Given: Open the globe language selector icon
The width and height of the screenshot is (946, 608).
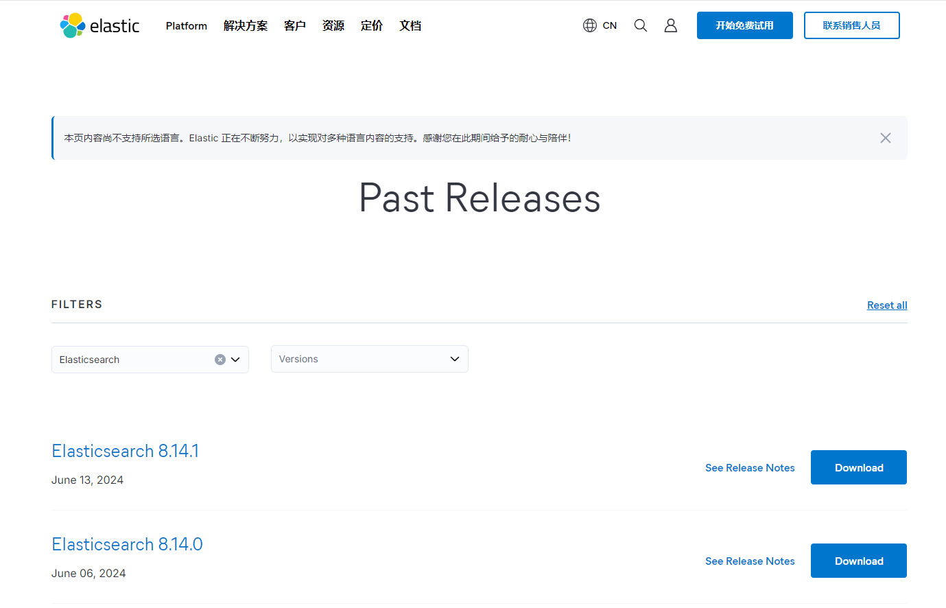Looking at the screenshot, I should pyautogui.click(x=590, y=25).
